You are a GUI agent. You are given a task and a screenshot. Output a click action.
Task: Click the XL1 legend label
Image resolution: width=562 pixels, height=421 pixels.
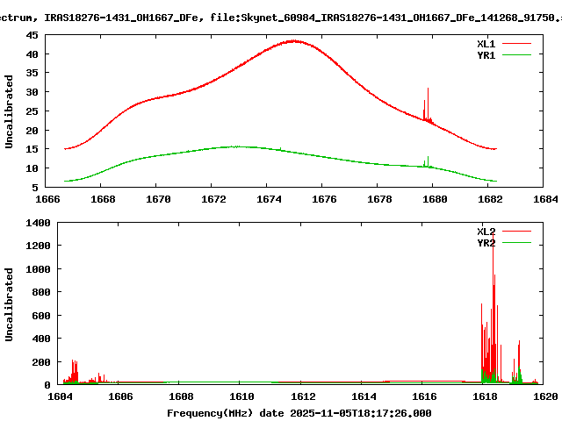(x=486, y=43)
